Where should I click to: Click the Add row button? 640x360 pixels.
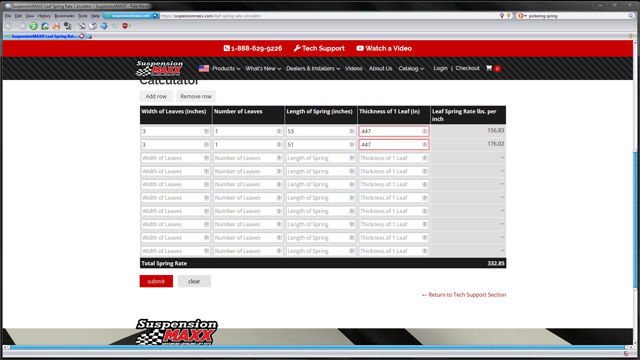(156, 96)
